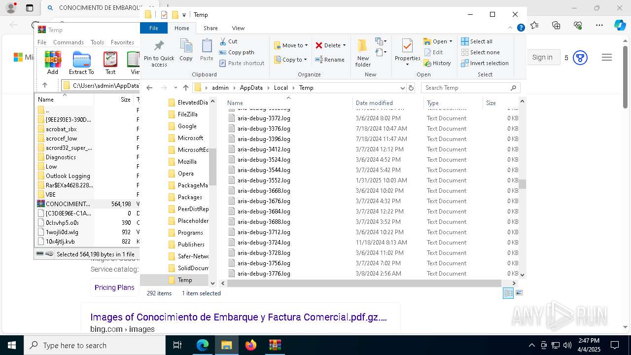Screen dimensions: 631x355
Task: Click Select none in ribbon
Action: click(x=480, y=52)
